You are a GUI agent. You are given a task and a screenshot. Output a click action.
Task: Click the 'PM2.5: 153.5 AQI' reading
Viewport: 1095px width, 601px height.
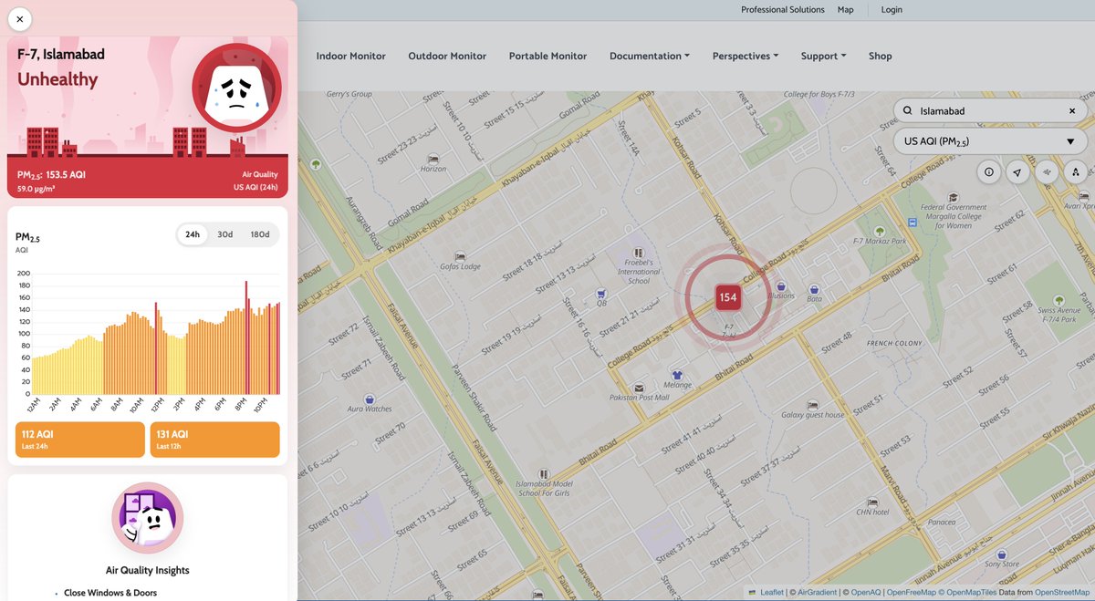pos(49,174)
